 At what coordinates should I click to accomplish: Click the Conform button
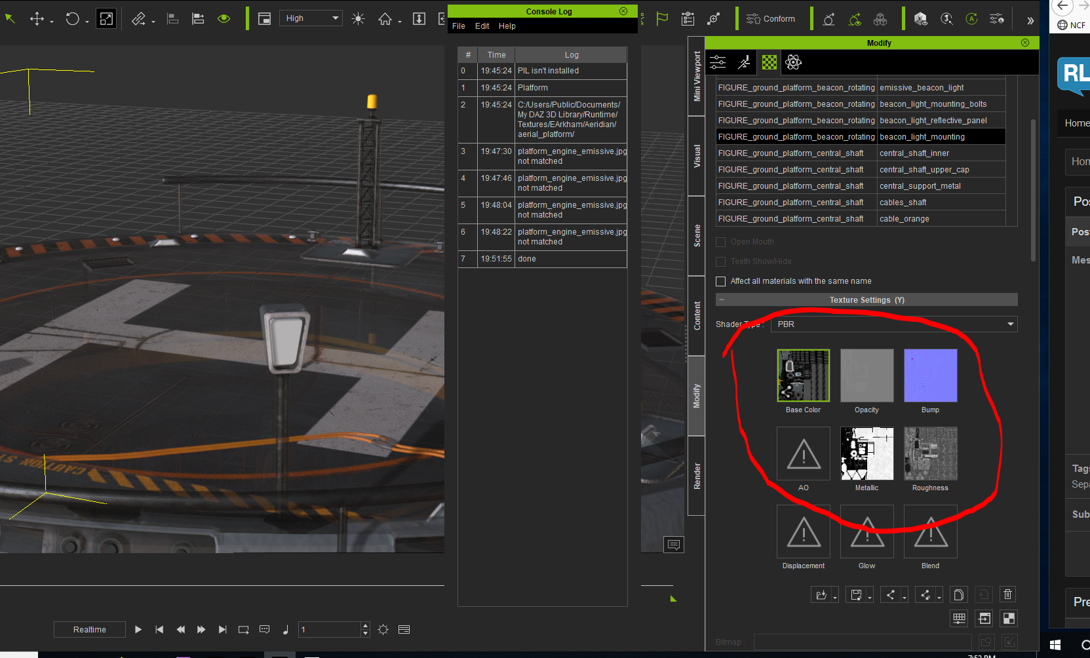[771, 18]
